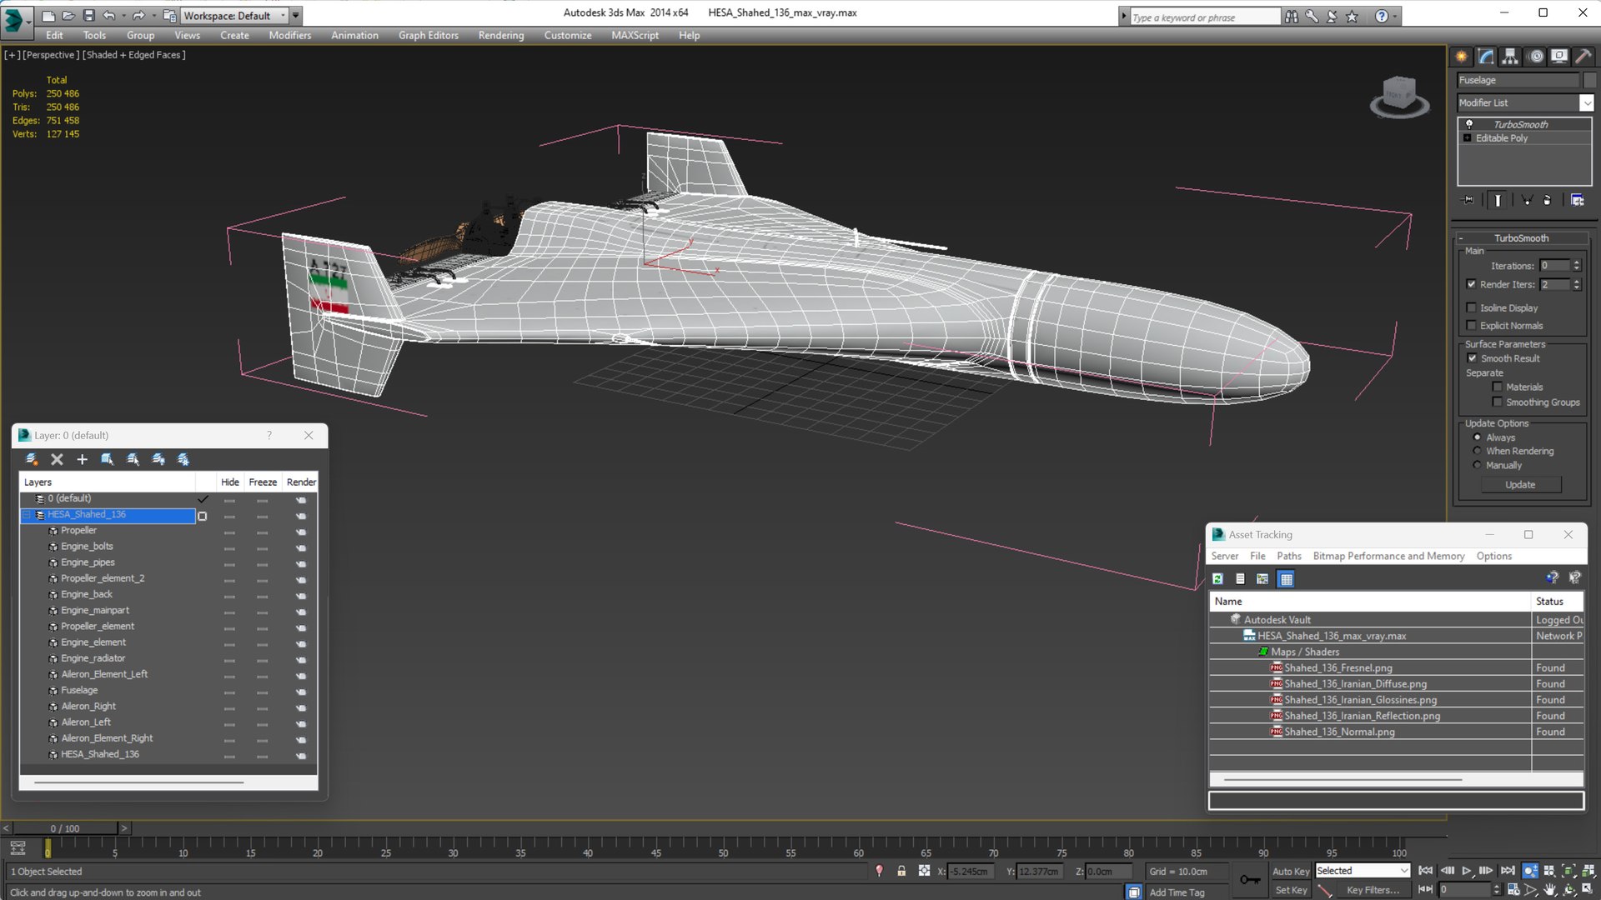Open the Graph Editors menu
Image resolution: width=1601 pixels, height=900 pixels.
[429, 35]
